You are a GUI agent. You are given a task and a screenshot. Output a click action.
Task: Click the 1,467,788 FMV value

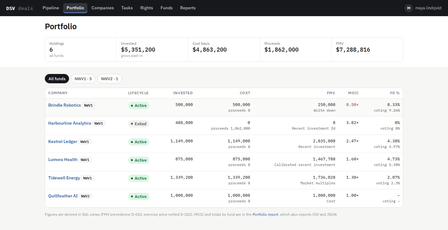coord(324,159)
